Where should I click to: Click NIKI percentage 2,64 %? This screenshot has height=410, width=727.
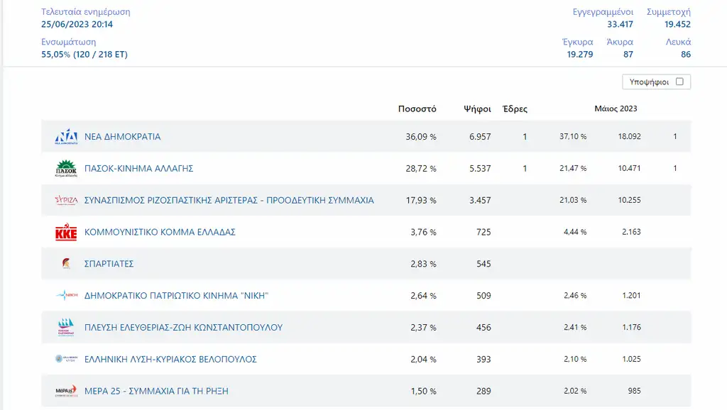point(423,296)
